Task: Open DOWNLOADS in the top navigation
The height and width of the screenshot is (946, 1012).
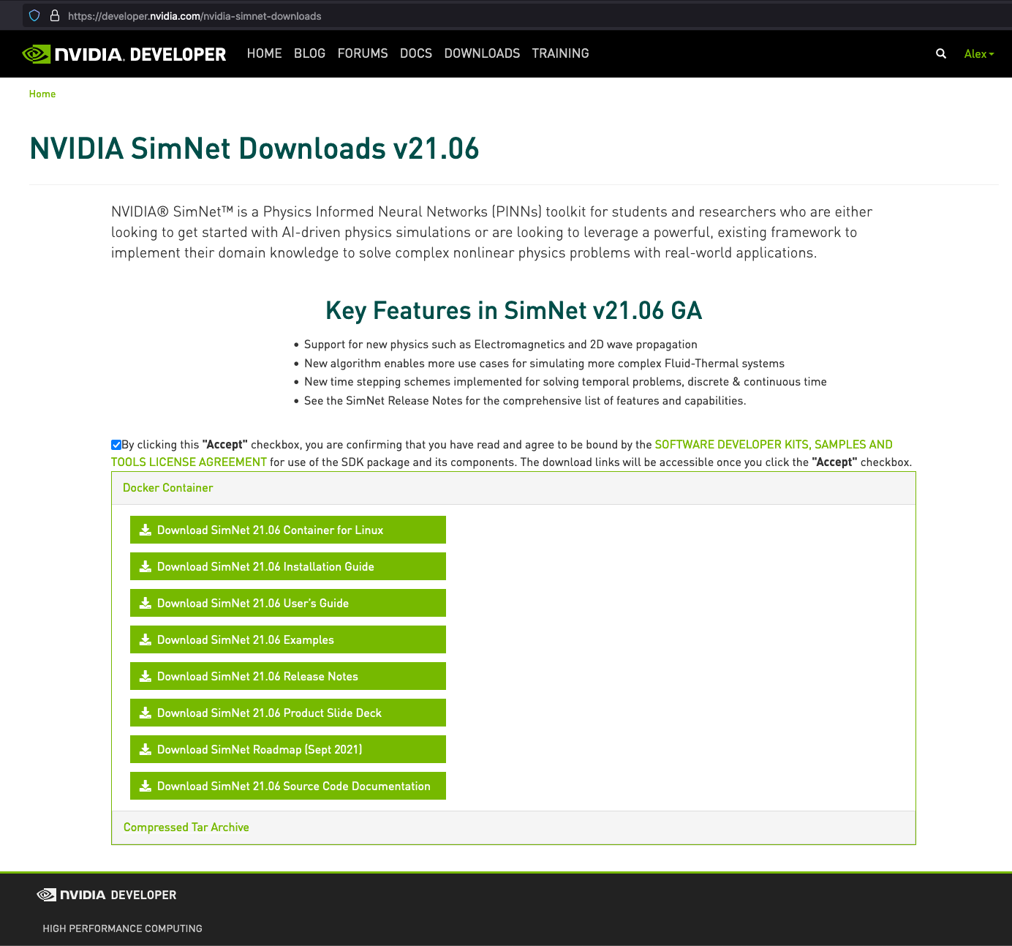Action: [x=482, y=53]
